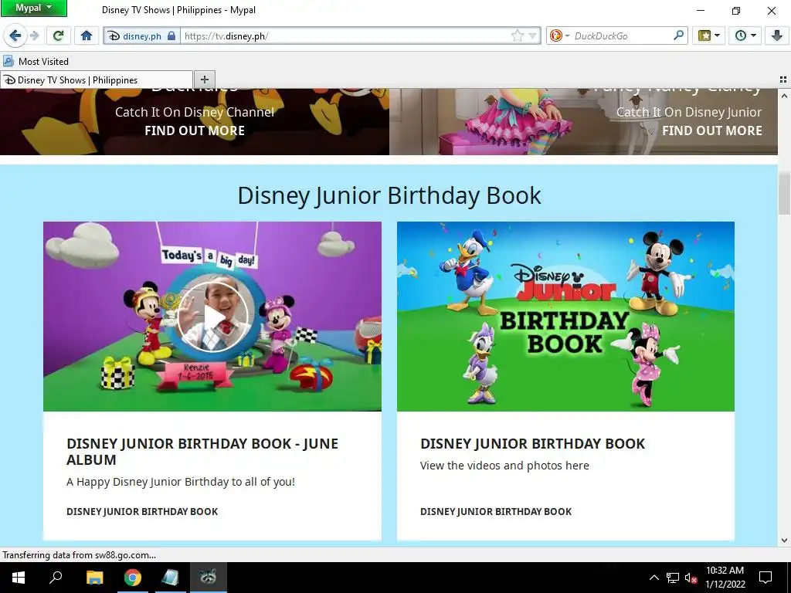Open the notepad-like app on the taskbar
The image size is (791, 593).
pos(171,578)
